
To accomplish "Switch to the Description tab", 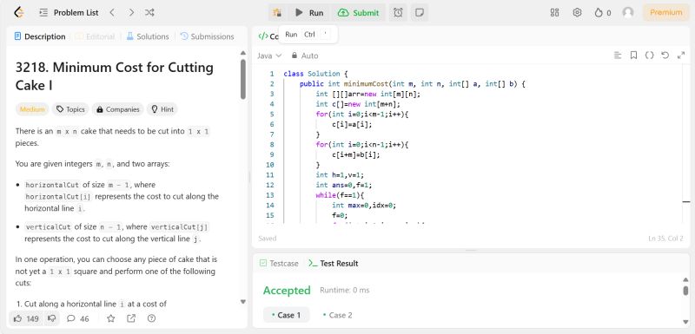I will [x=40, y=36].
